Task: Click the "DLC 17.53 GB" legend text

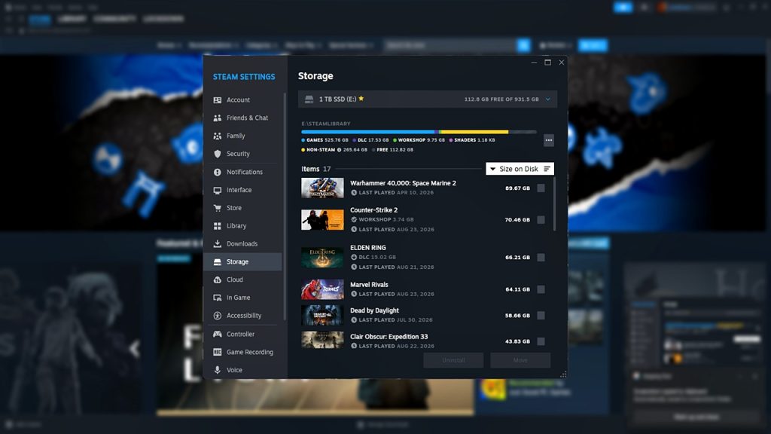Action: coord(373,140)
